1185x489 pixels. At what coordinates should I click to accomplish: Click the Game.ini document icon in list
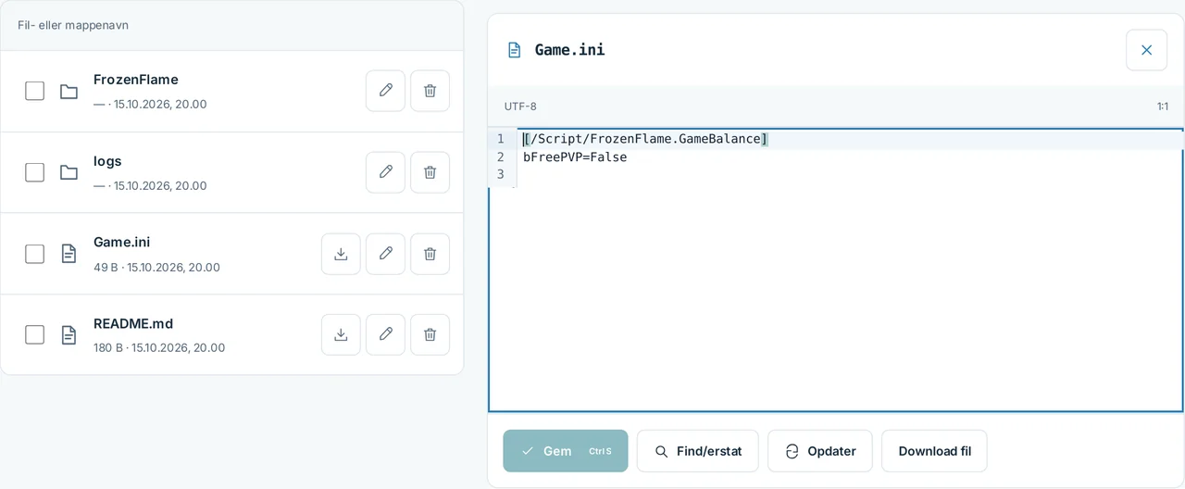(69, 254)
